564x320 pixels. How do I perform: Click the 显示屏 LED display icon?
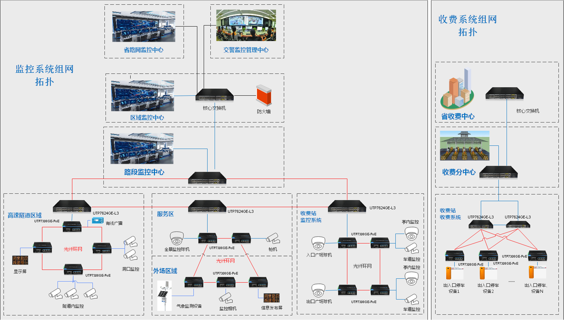20,260
